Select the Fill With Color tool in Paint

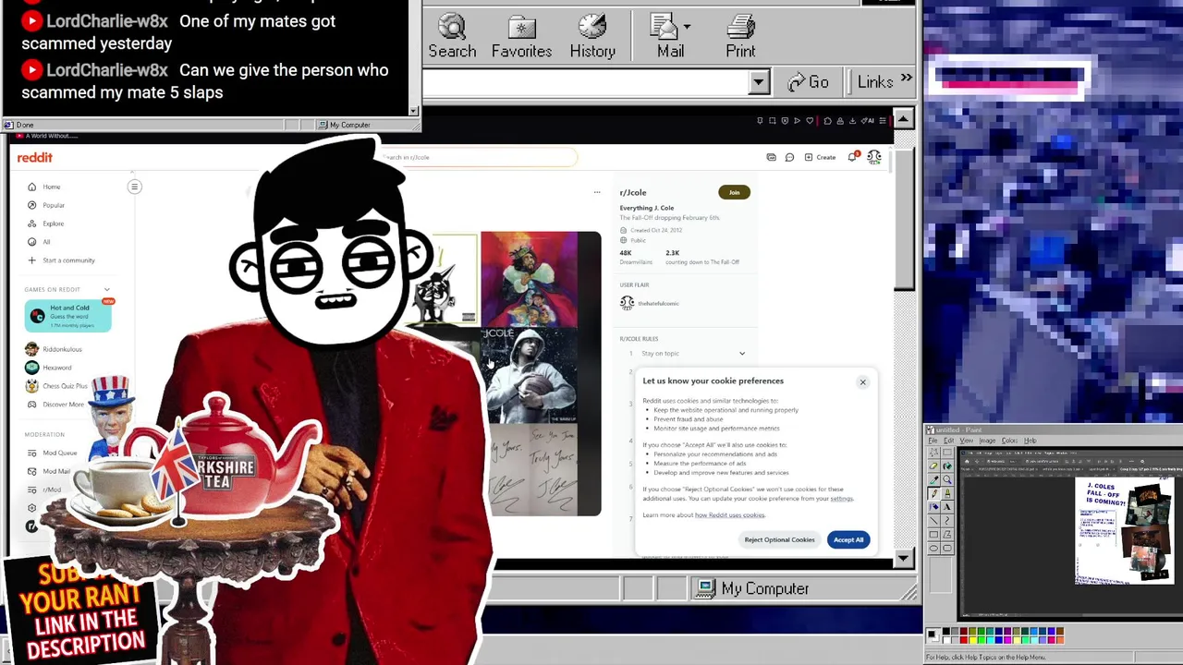tap(947, 465)
